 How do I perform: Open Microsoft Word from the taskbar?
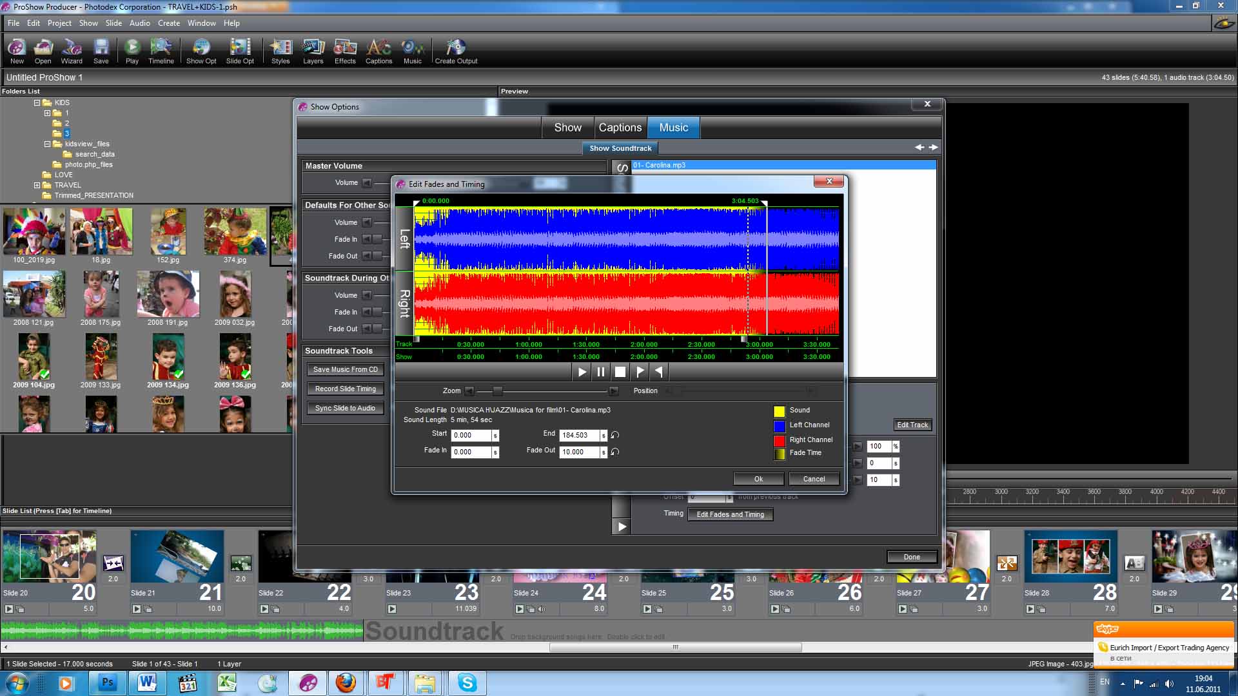[x=147, y=683]
